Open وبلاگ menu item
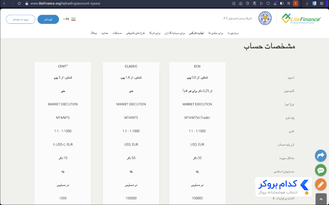329x205 pixels. point(94,33)
